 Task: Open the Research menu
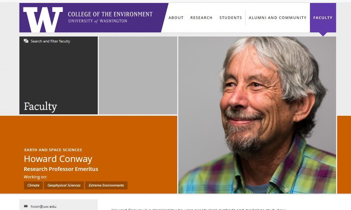coord(201,17)
